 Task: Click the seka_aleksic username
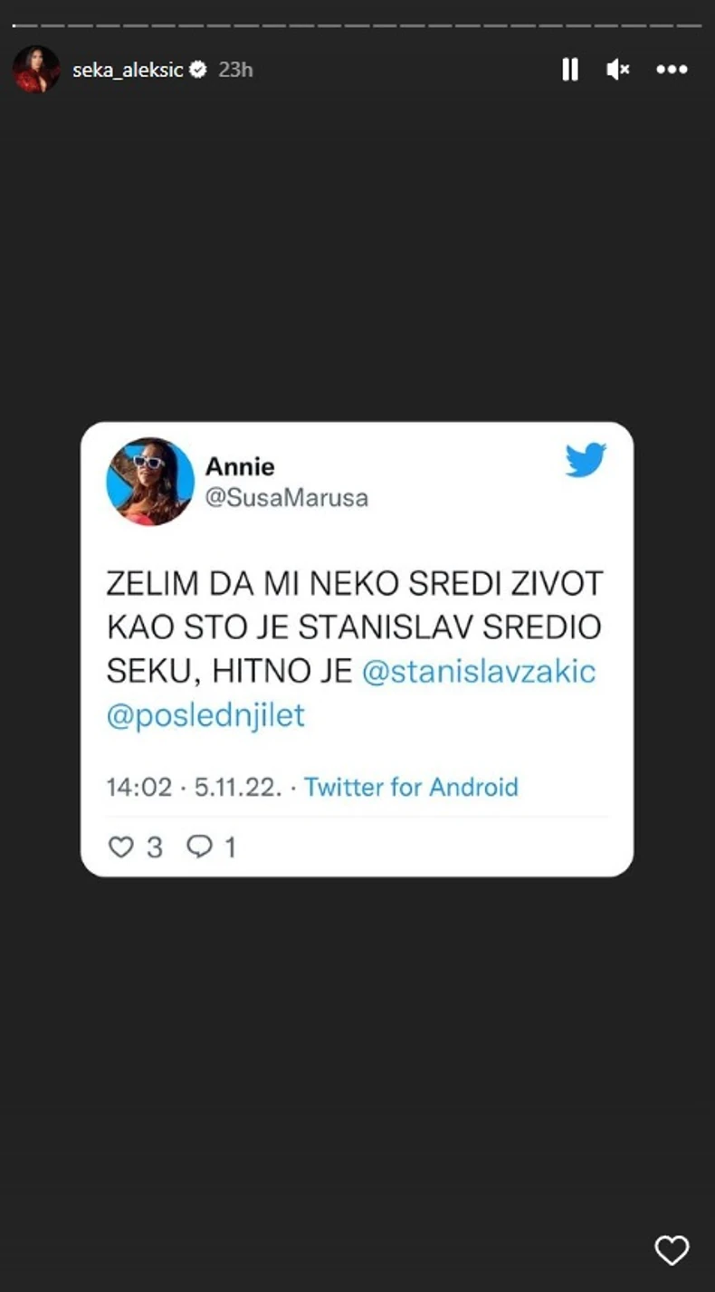pos(128,70)
